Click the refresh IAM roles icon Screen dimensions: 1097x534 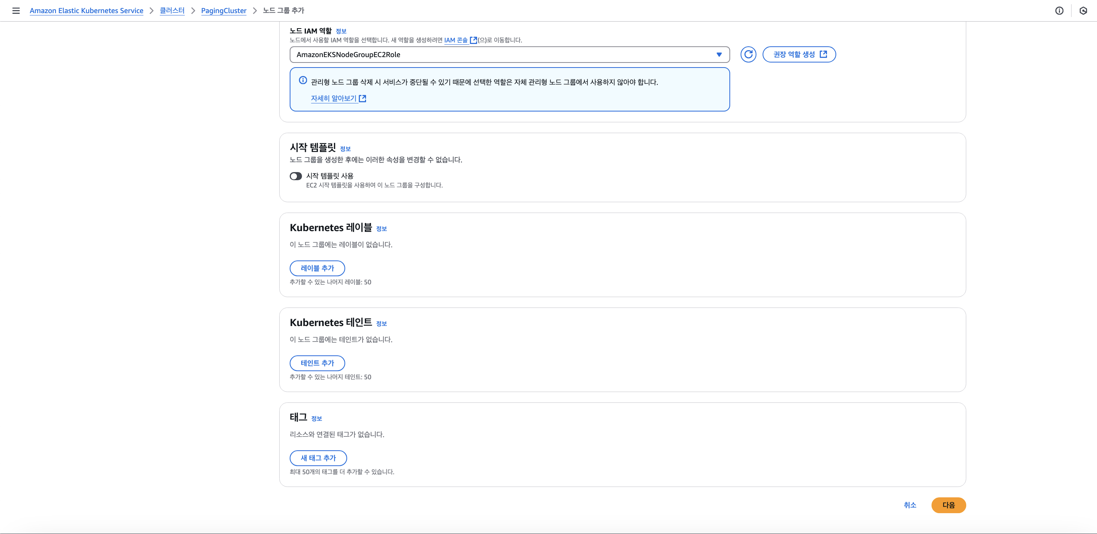coord(748,54)
